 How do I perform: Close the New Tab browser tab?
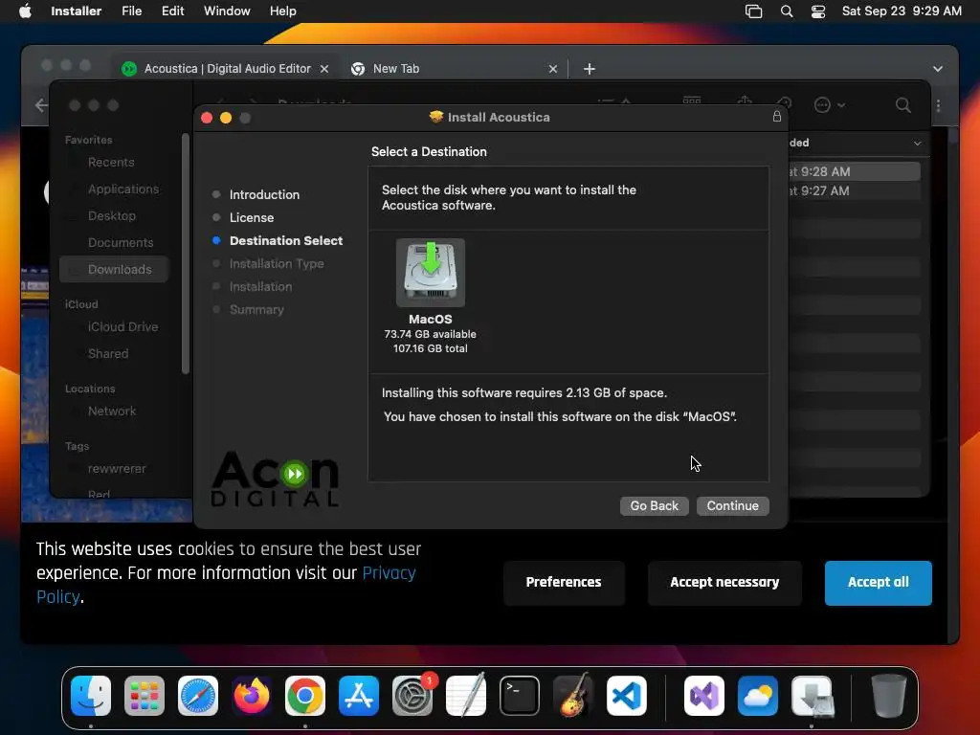(x=552, y=69)
